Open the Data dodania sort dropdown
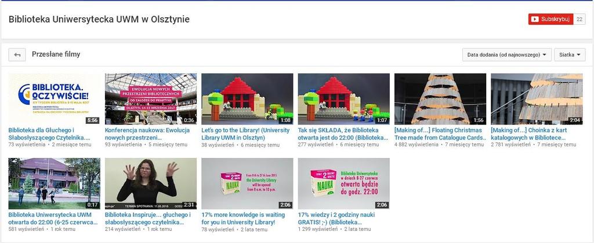This screenshot has height=243, width=594. click(507, 55)
